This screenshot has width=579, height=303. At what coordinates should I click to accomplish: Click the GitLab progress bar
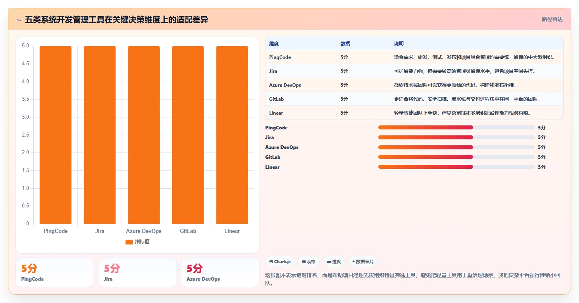pyautogui.click(x=456, y=157)
